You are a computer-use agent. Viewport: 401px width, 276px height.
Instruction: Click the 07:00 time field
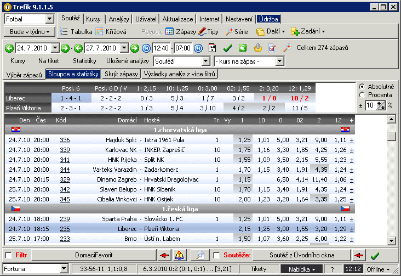183,48
